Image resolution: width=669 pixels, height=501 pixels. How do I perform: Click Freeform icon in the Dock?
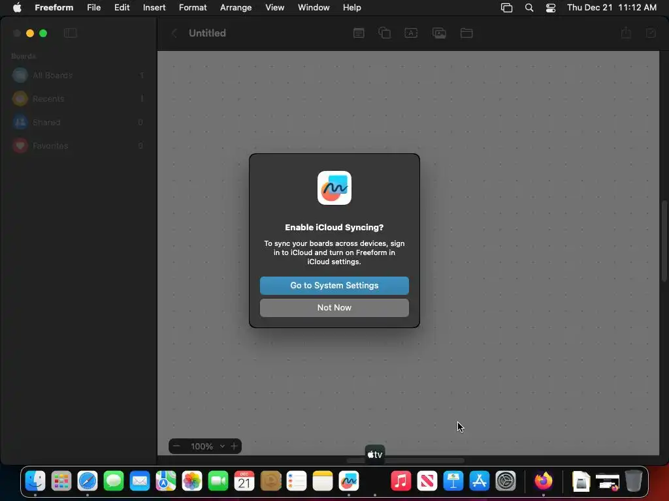349,481
